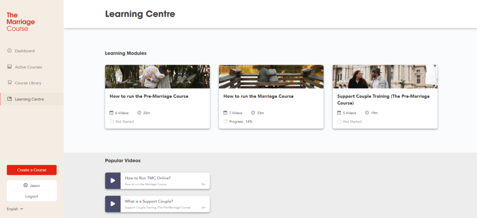Click the Support Couple Training thumbnail image
The height and width of the screenshot is (218, 477).
click(385, 76)
